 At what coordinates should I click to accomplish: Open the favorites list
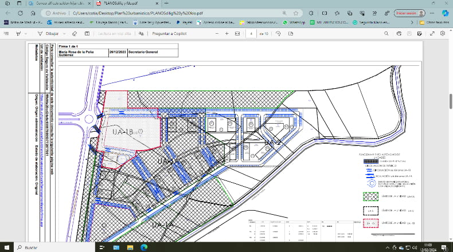(337, 13)
